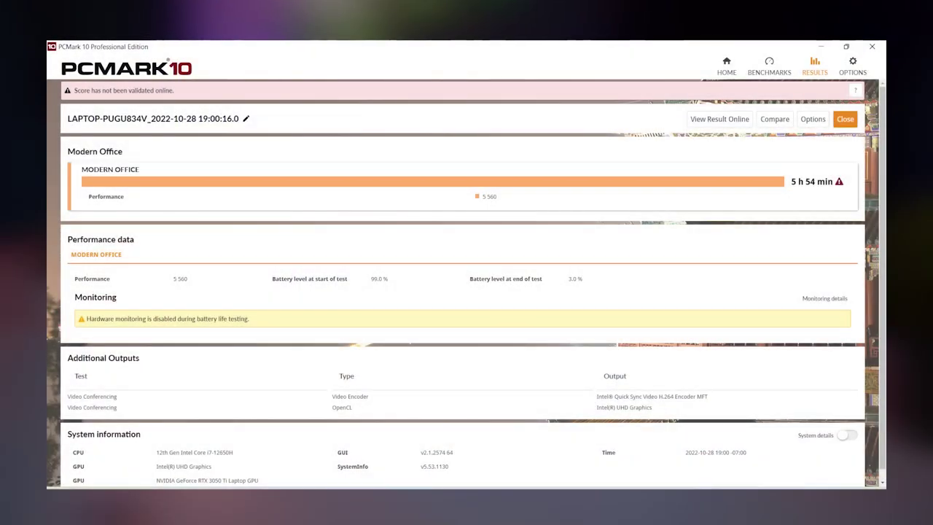Open the Options gear in navigation
This screenshot has height=525, width=933.
[852, 66]
